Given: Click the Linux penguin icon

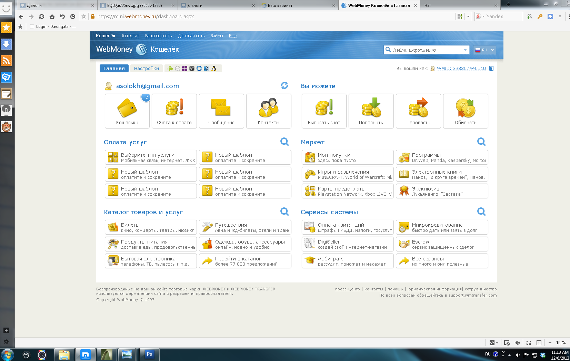Looking at the screenshot, I should click(214, 69).
